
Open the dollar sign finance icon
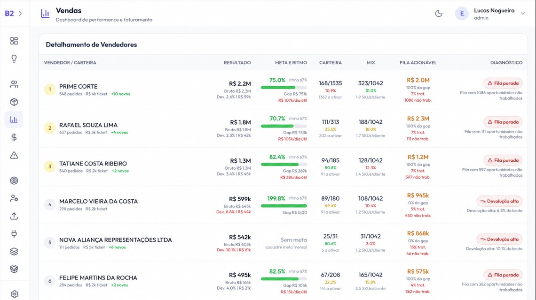point(14,137)
